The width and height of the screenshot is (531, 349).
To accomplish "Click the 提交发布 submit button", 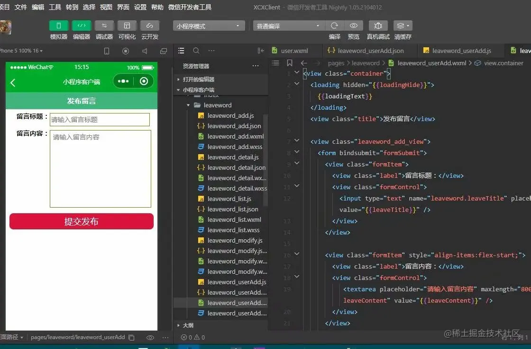I will tap(82, 221).
